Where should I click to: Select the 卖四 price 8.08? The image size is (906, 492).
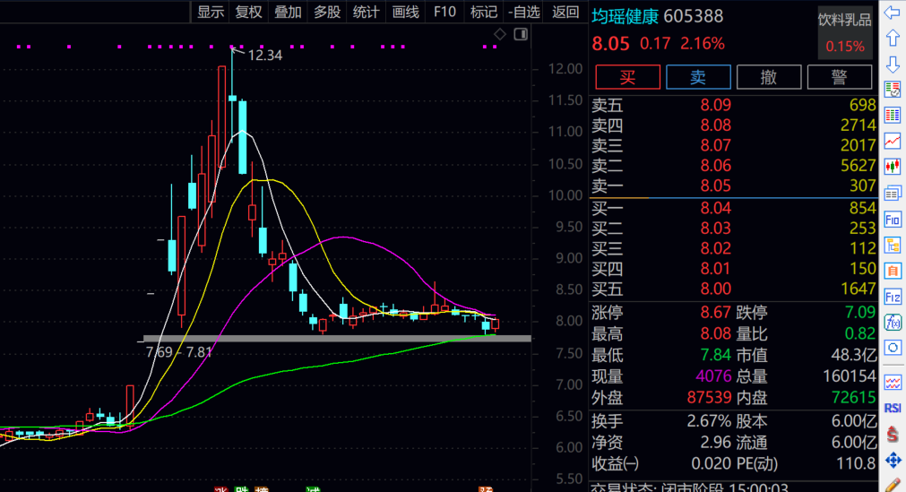[715, 125]
